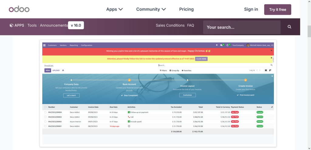The height and width of the screenshot is (150, 311).
Task: Click the CLICK HERE button in the yellow banner
Action: (x=201, y=59)
